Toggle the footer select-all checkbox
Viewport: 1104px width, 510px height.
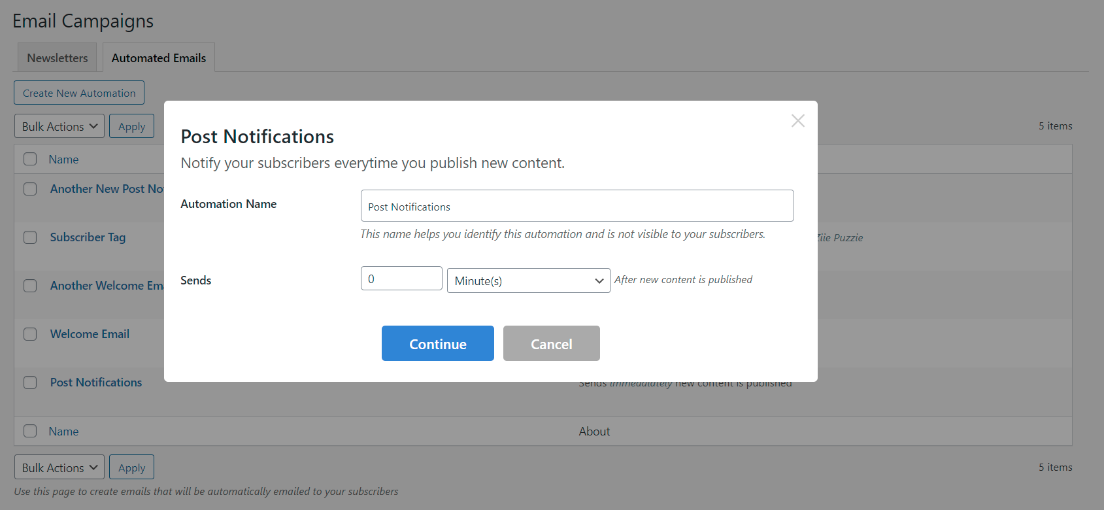click(x=30, y=431)
